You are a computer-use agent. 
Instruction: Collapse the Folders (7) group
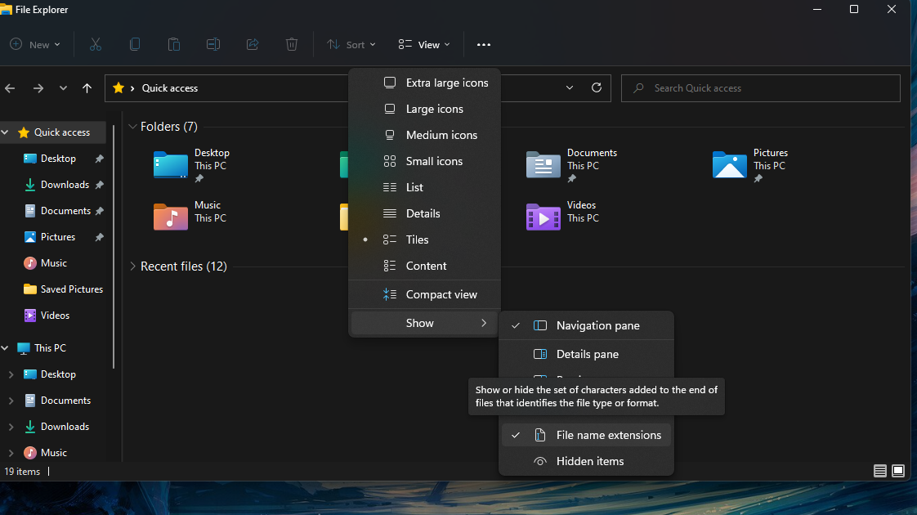click(132, 127)
